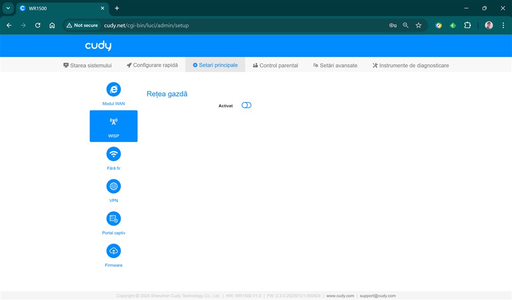Bookmark this page with star icon
This screenshot has height=300, width=512.
418,25
